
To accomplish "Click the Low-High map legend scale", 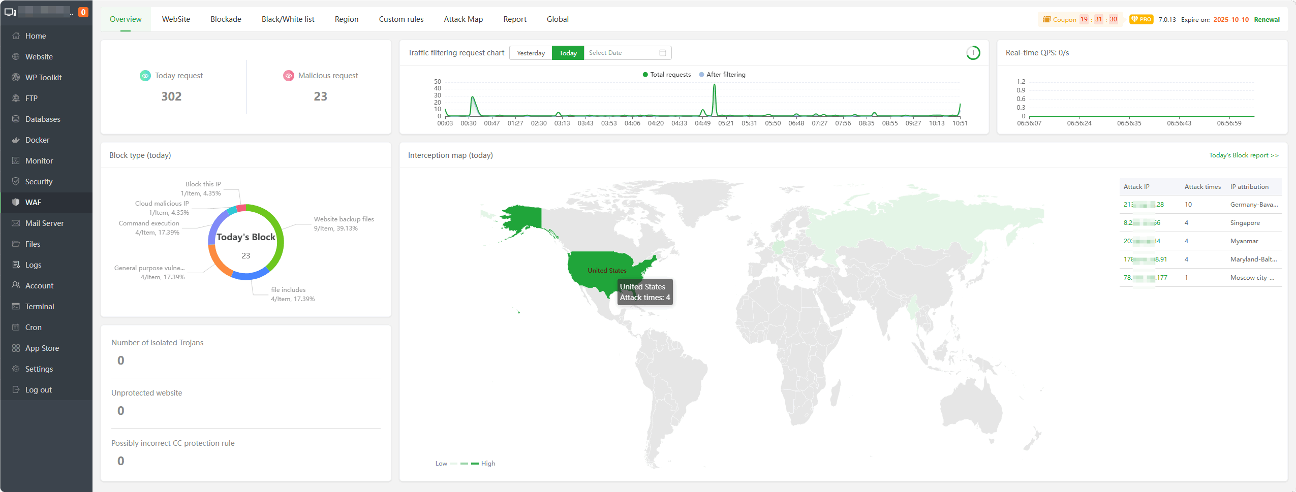I will point(465,464).
